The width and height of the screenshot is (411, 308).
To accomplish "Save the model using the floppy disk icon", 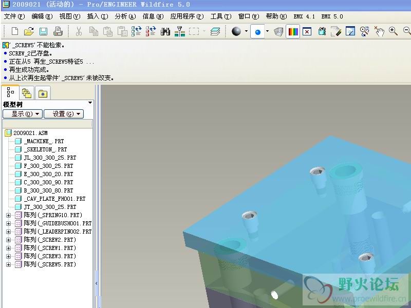I will coord(43,31).
